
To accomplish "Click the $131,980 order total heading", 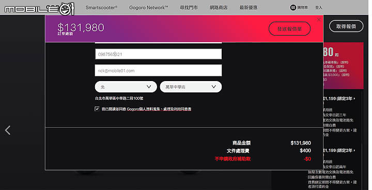I will 81,27.
